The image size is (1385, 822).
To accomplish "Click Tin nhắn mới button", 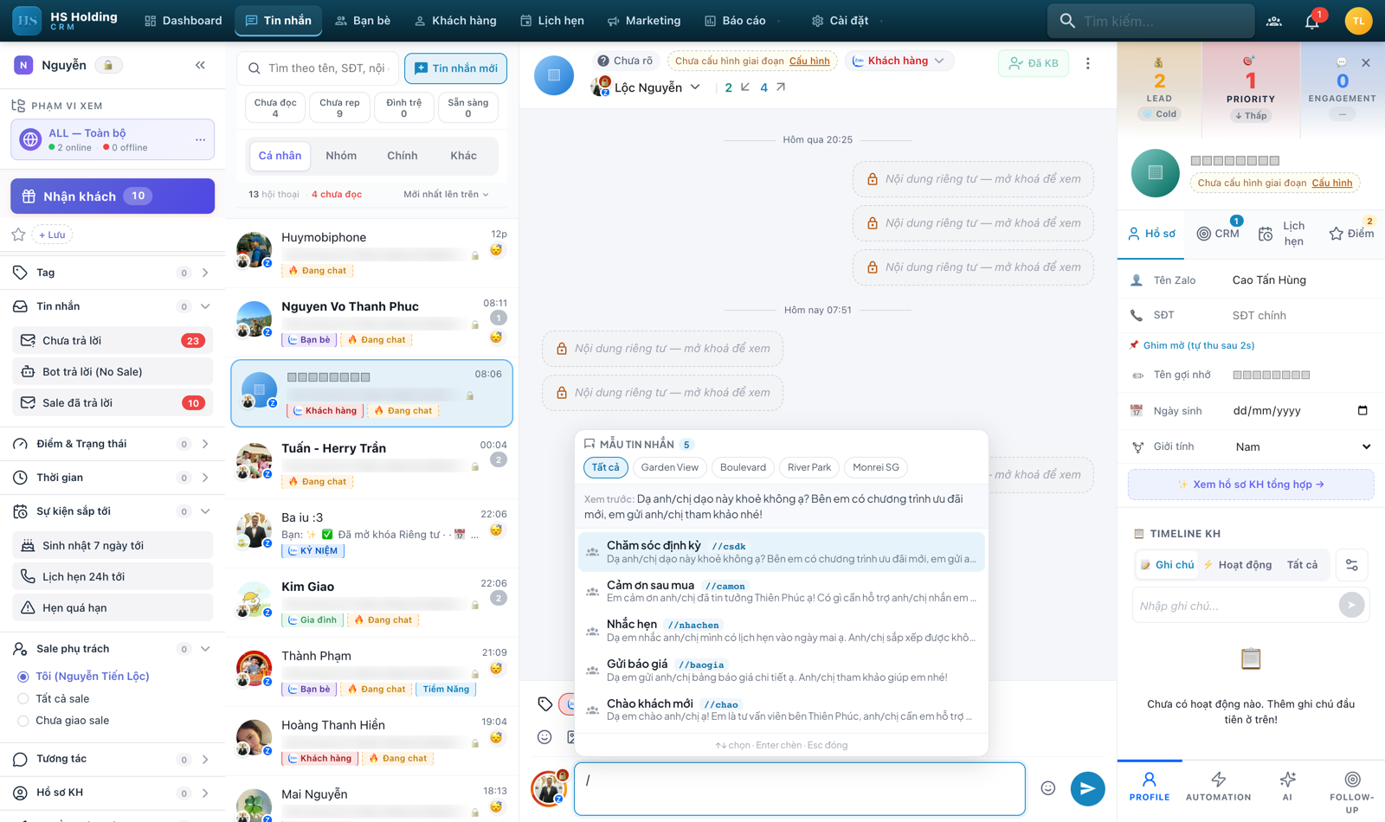I will pos(456,68).
